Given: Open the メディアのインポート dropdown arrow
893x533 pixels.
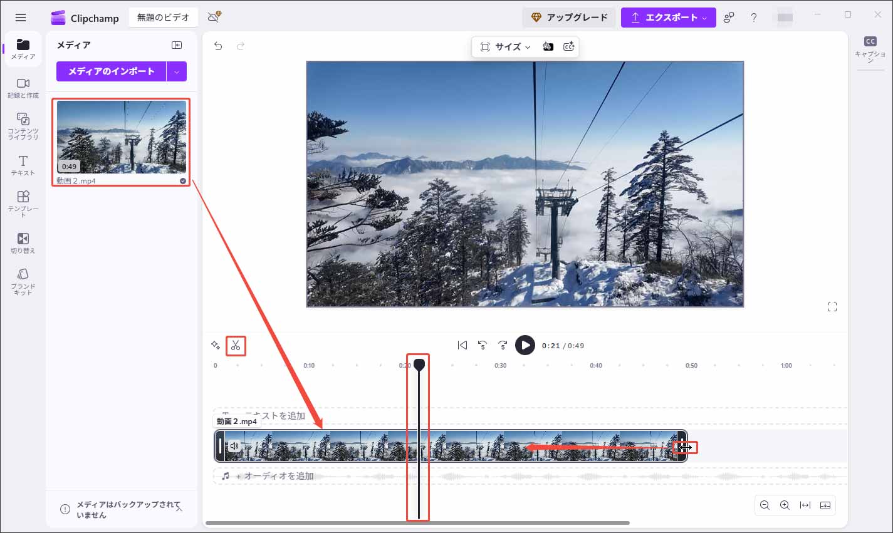Looking at the screenshot, I should [176, 71].
